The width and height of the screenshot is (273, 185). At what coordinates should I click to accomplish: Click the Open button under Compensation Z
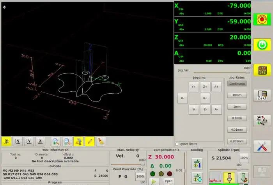coord(168,181)
